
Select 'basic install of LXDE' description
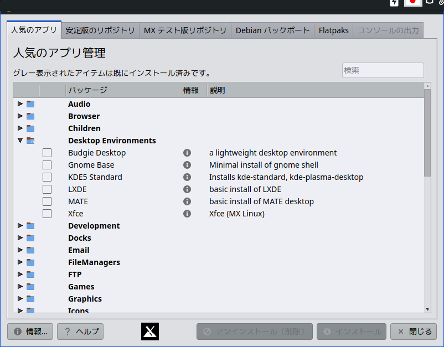tap(245, 189)
